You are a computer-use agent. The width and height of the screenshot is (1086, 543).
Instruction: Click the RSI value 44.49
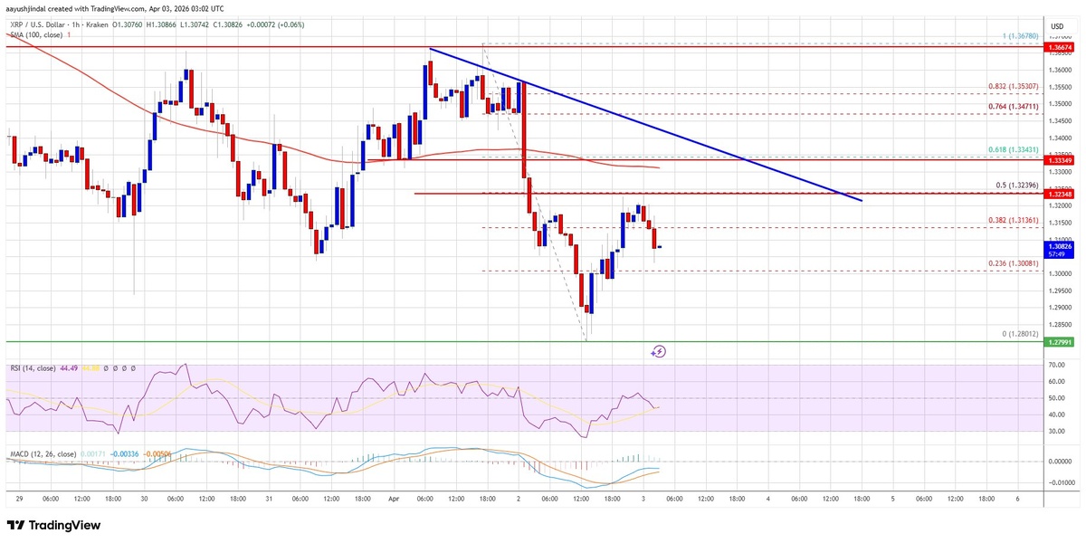pos(71,367)
